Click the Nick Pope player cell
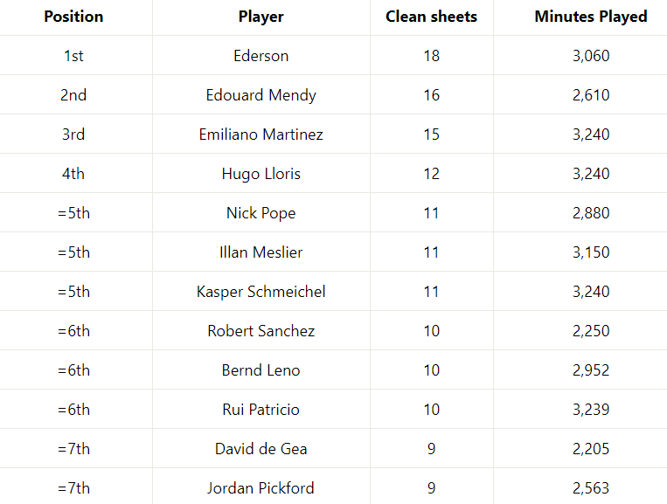The height and width of the screenshot is (504, 667). pos(261,213)
